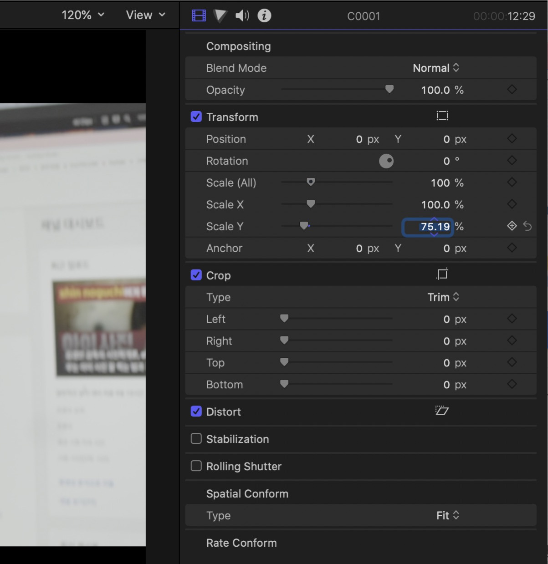Disable the Crop checkbox
This screenshot has height=564, width=548.
tap(196, 275)
